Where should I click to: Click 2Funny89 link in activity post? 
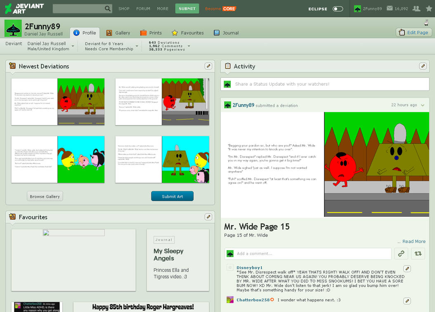244,105
